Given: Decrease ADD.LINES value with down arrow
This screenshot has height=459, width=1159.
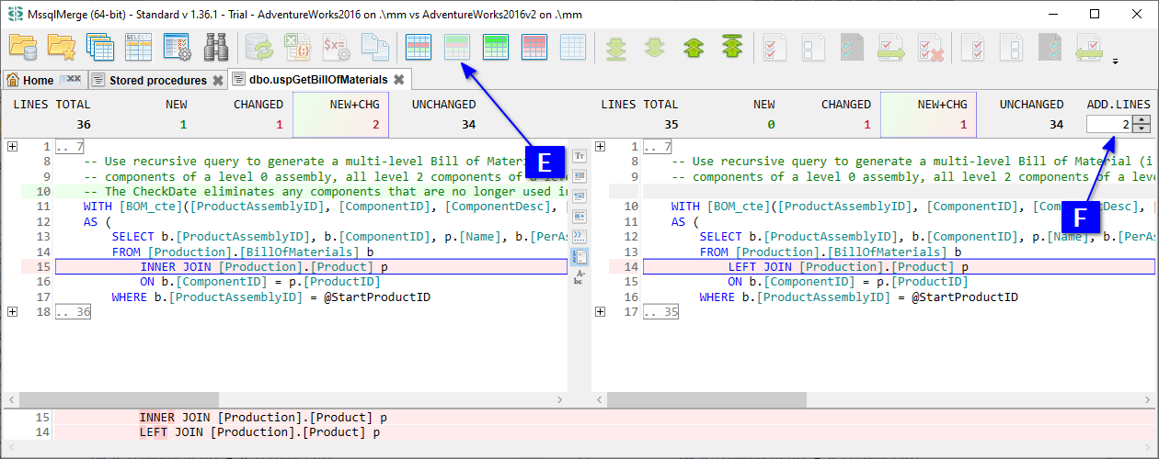Looking at the screenshot, I should click(1142, 129).
